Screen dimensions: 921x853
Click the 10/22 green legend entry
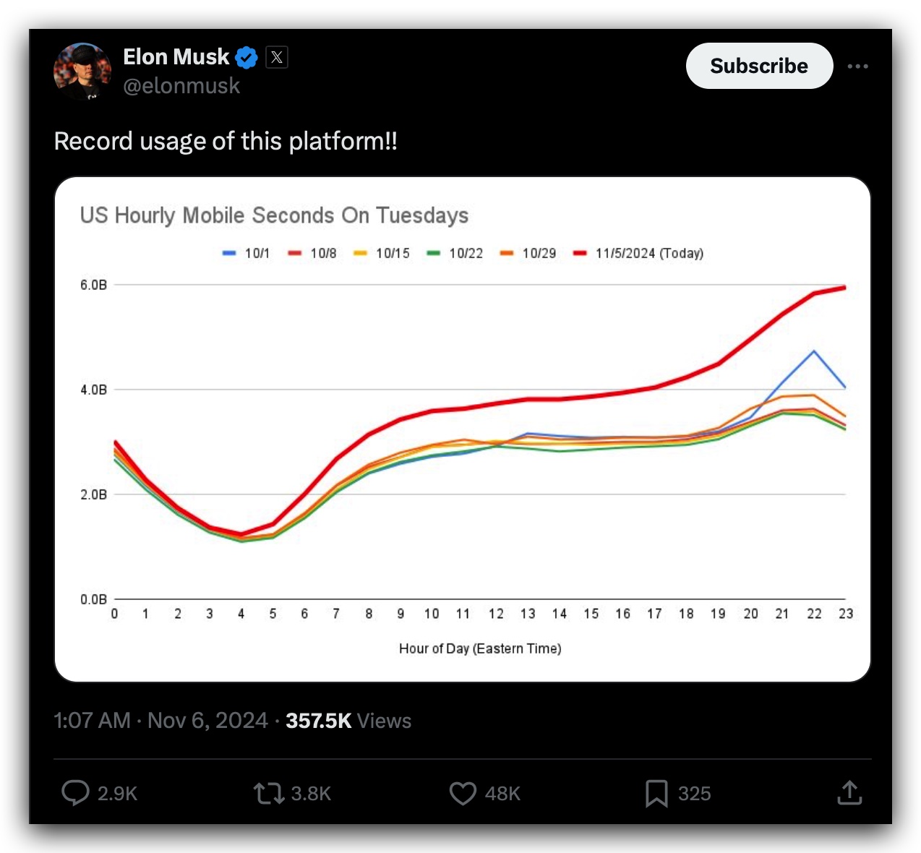point(455,253)
